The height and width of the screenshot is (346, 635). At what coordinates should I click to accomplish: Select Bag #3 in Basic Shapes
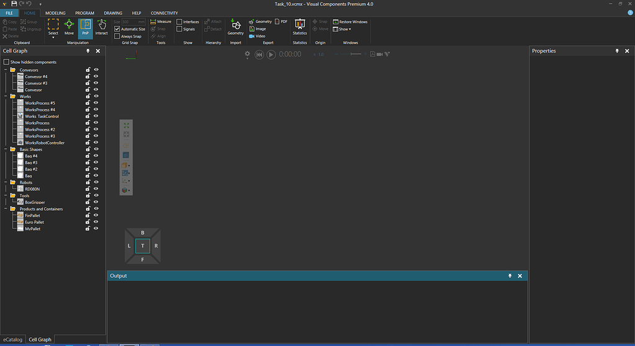click(31, 162)
